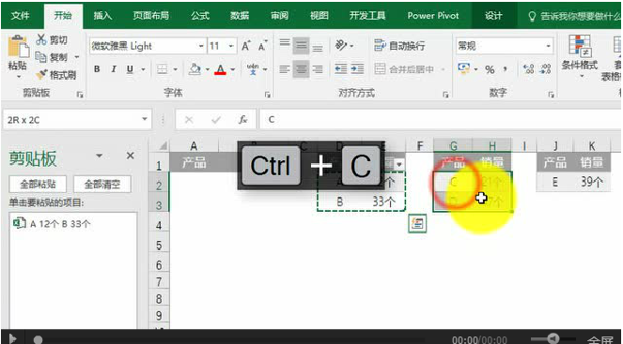
Task: Click the red font color A
Action: [220, 69]
